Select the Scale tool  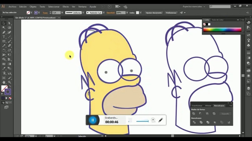tap(9, 50)
